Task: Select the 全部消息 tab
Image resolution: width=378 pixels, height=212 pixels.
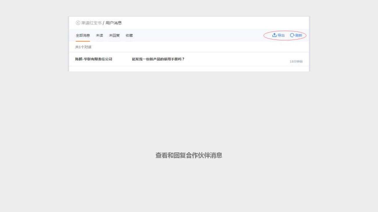Action: (83, 35)
